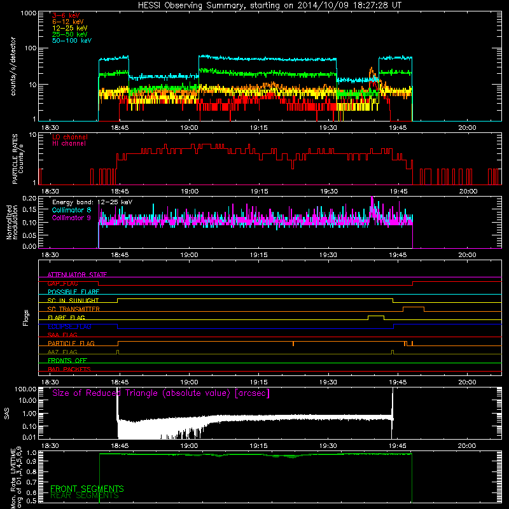Click '19:30' under the SAS panel

click(x=328, y=446)
